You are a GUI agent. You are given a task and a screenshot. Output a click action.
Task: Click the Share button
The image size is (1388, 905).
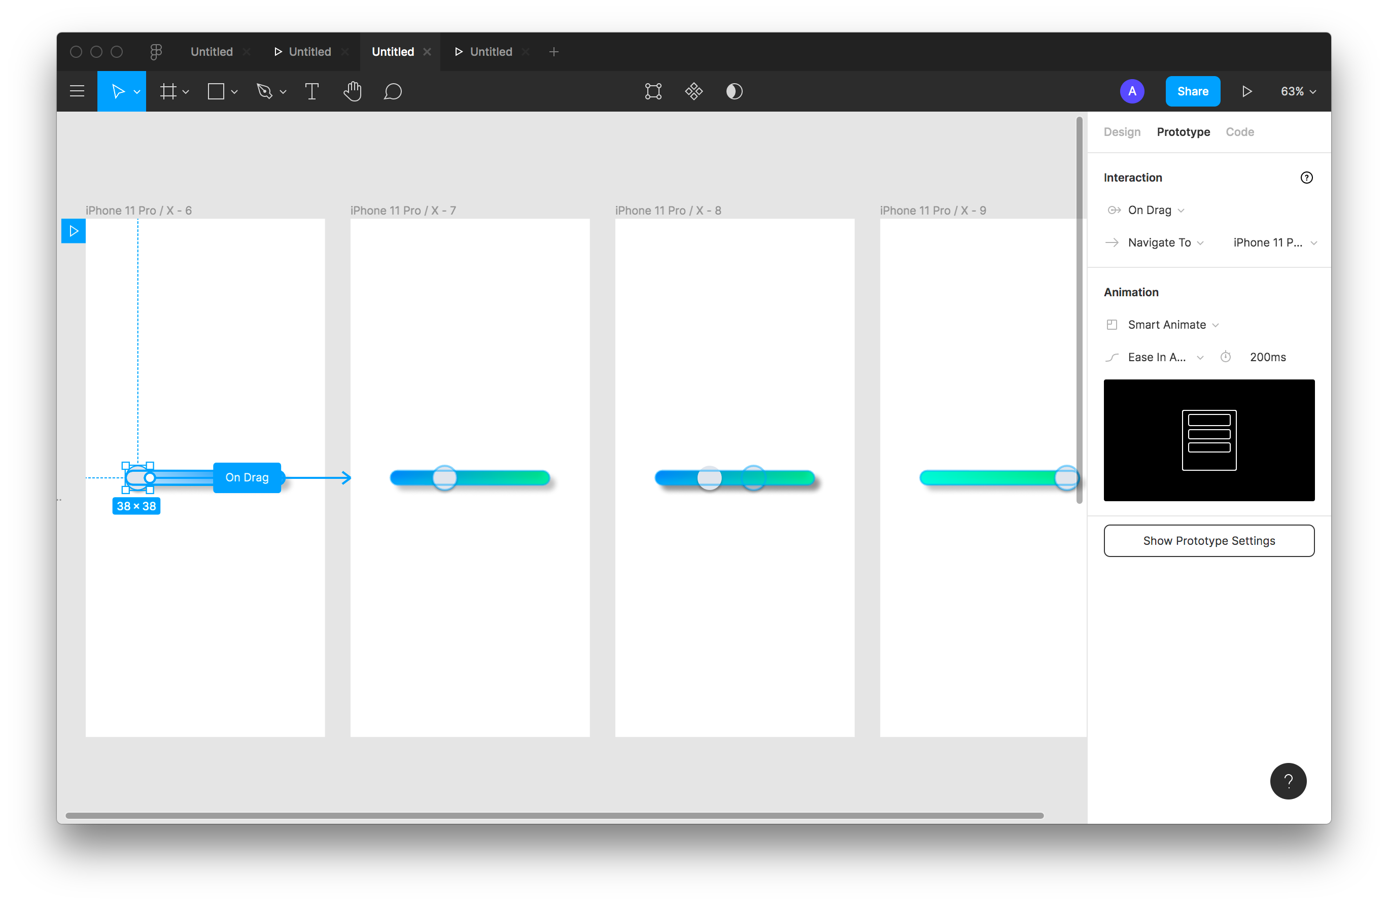coord(1193,91)
